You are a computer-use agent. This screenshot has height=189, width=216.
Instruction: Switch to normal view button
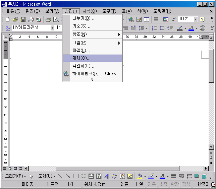tap(5, 168)
